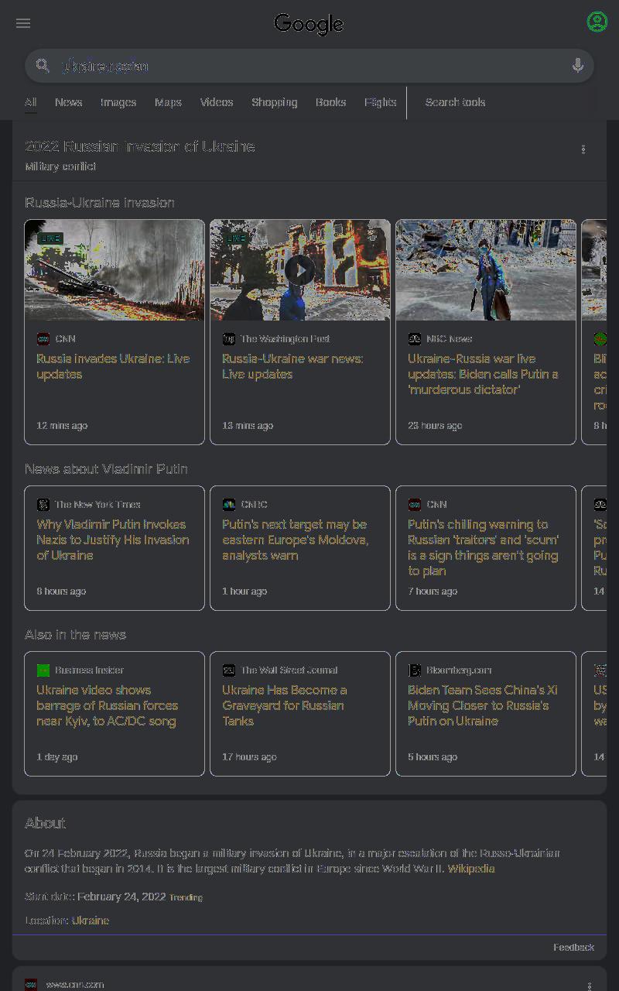This screenshot has width=619, height=991.
Task: Click the '17 hours ago' timestamp
Action: point(249,757)
